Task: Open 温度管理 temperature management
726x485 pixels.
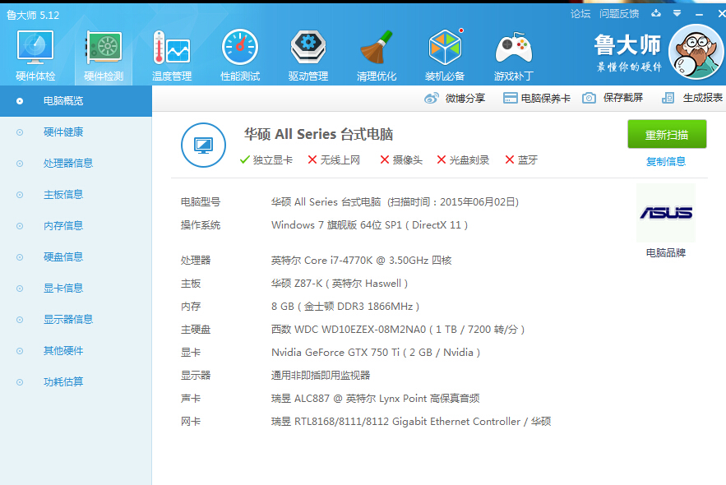Action: (172, 56)
